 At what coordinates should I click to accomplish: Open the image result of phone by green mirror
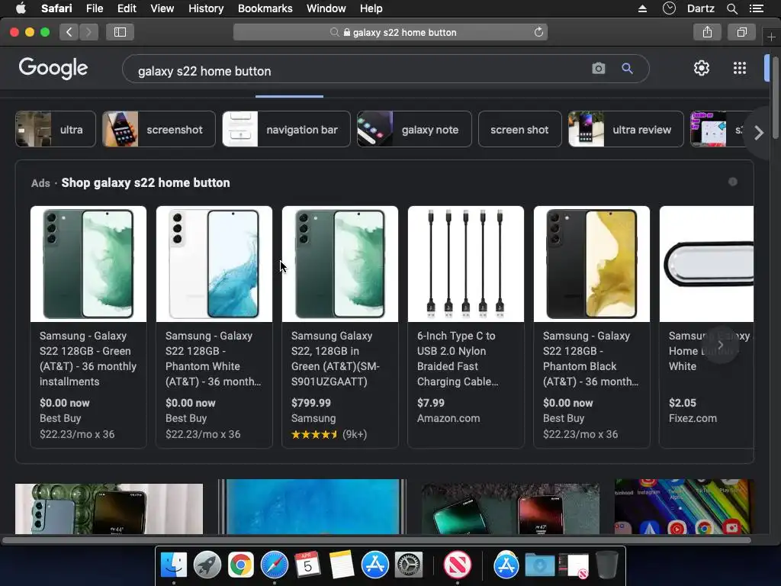pos(108,509)
